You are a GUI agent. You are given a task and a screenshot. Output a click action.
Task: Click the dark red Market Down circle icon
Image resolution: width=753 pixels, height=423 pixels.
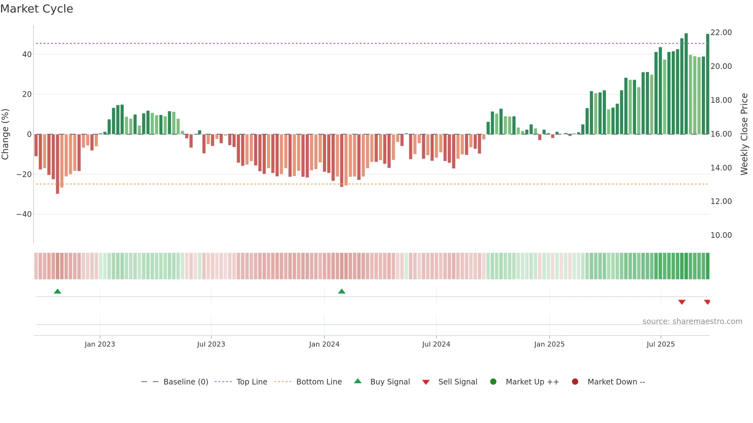tap(575, 382)
